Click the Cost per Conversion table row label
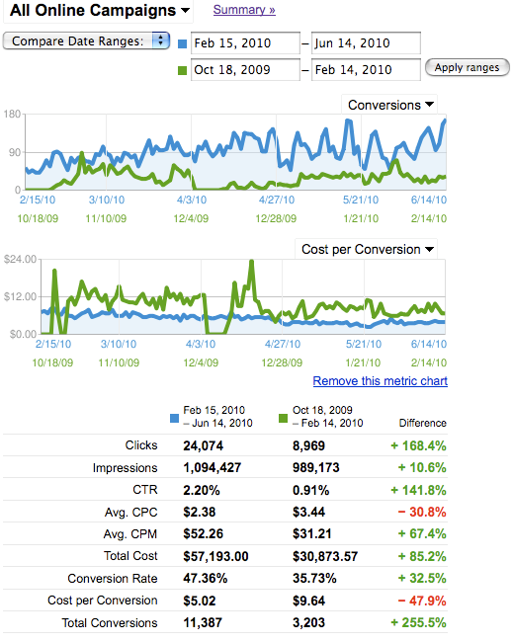512x642 pixels. [103, 601]
